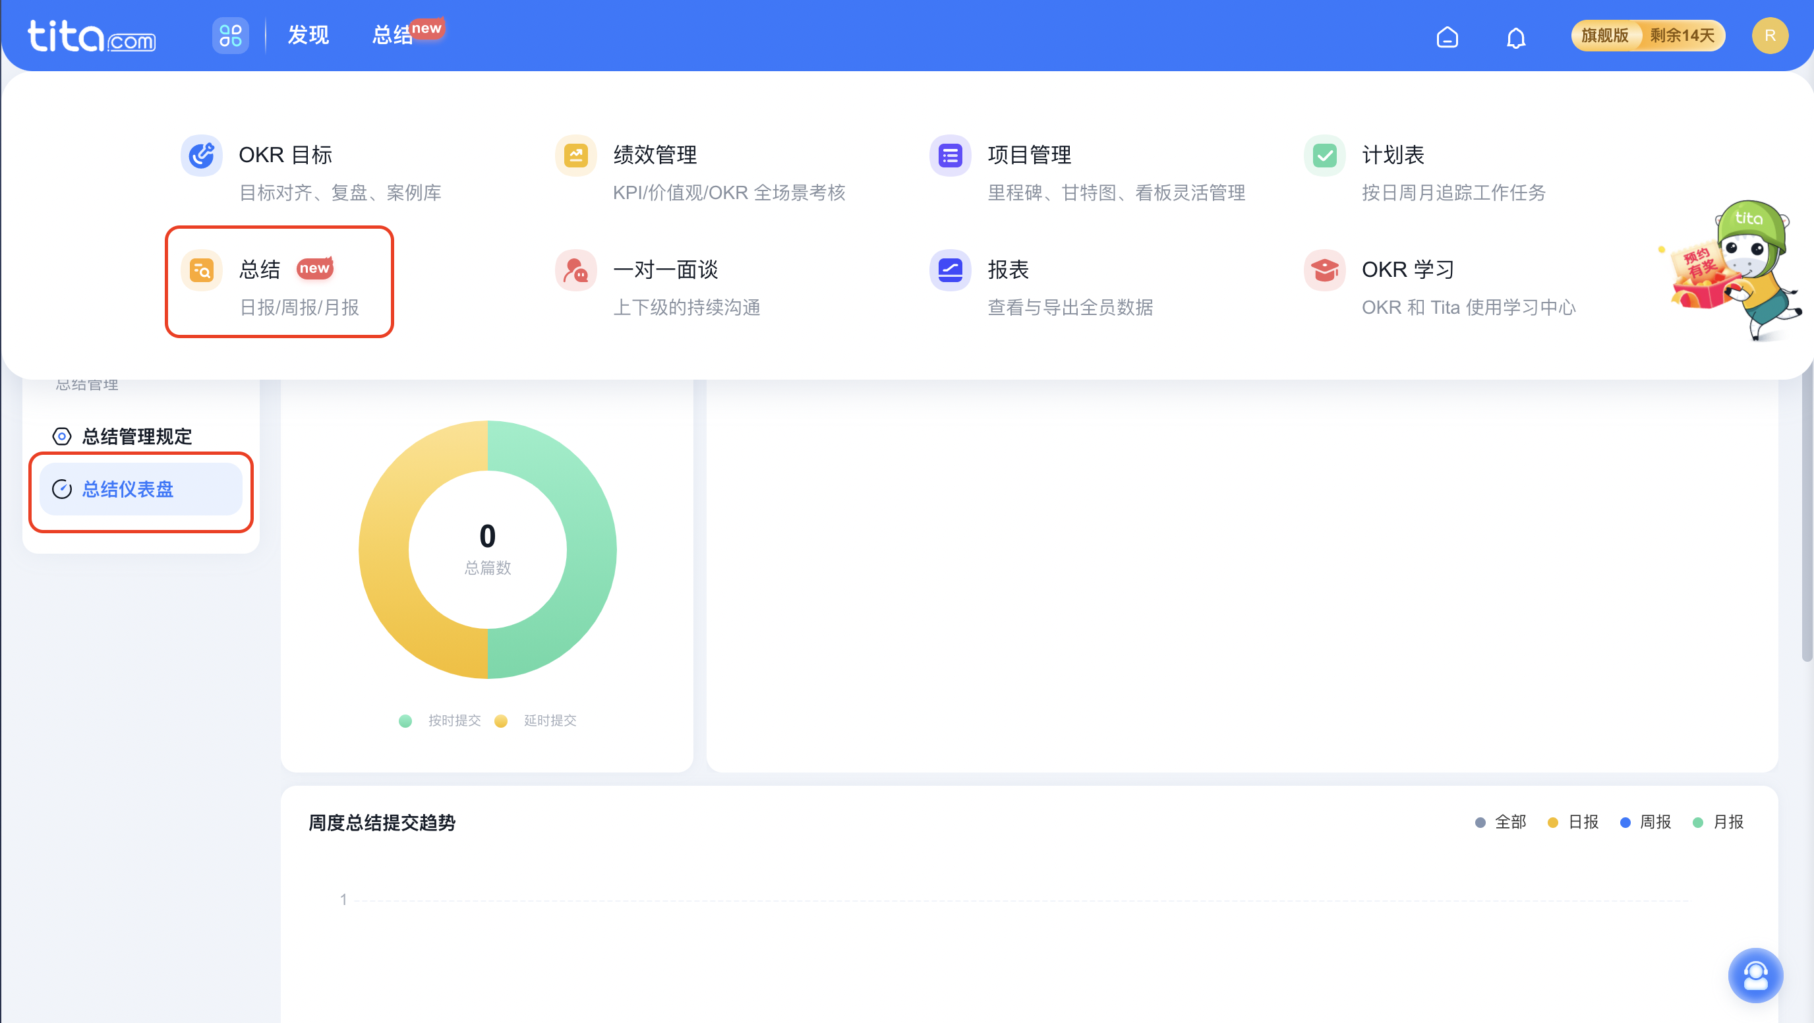Open notifications bell
The image size is (1814, 1023).
(x=1516, y=37)
